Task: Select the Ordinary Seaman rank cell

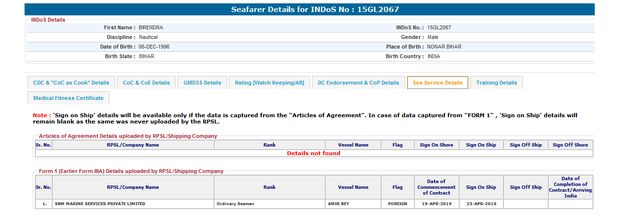Action: 235,204
